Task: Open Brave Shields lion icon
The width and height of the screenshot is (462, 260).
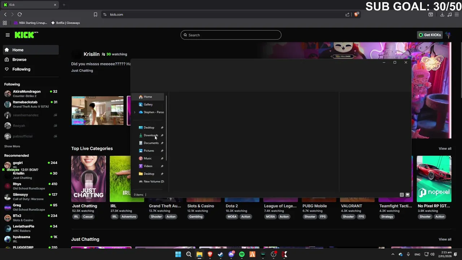Action: click(356, 14)
